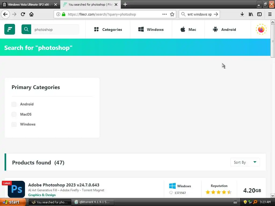Image resolution: width=275 pixels, height=206 pixels.
Task: Click the FileCR logo icon
Action: point(10,29)
